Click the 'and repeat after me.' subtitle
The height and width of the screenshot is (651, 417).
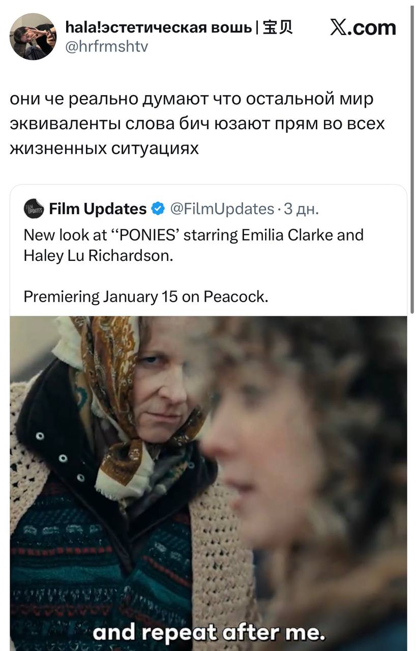click(208, 633)
